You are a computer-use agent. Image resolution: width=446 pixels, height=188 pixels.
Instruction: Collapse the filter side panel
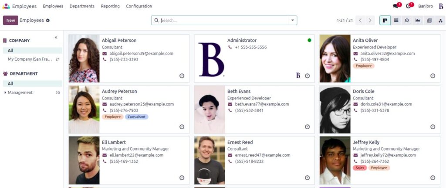click(x=56, y=38)
